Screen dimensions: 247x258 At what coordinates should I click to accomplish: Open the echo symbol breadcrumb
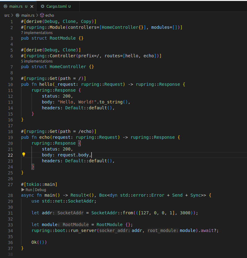(x=49, y=15)
